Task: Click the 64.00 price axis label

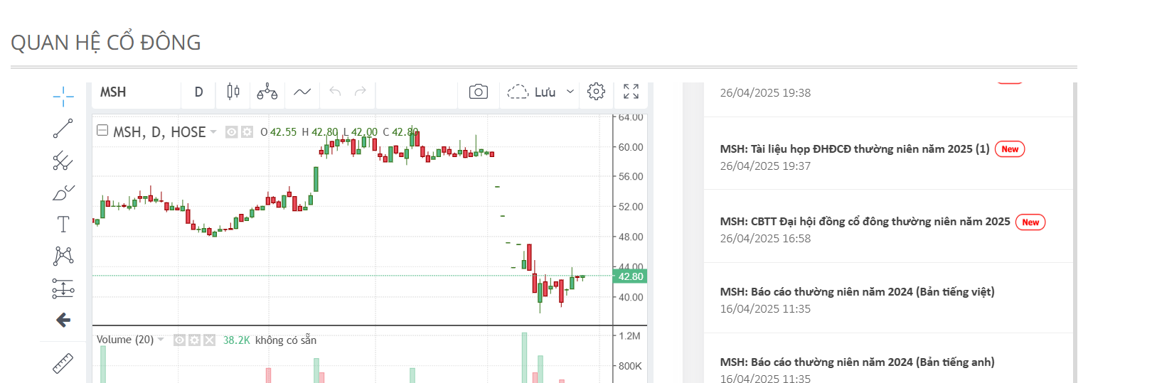Action: point(631,117)
